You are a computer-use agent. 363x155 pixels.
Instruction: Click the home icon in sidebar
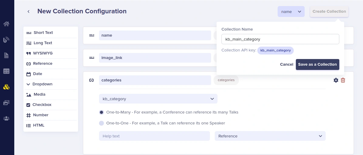(6, 24)
